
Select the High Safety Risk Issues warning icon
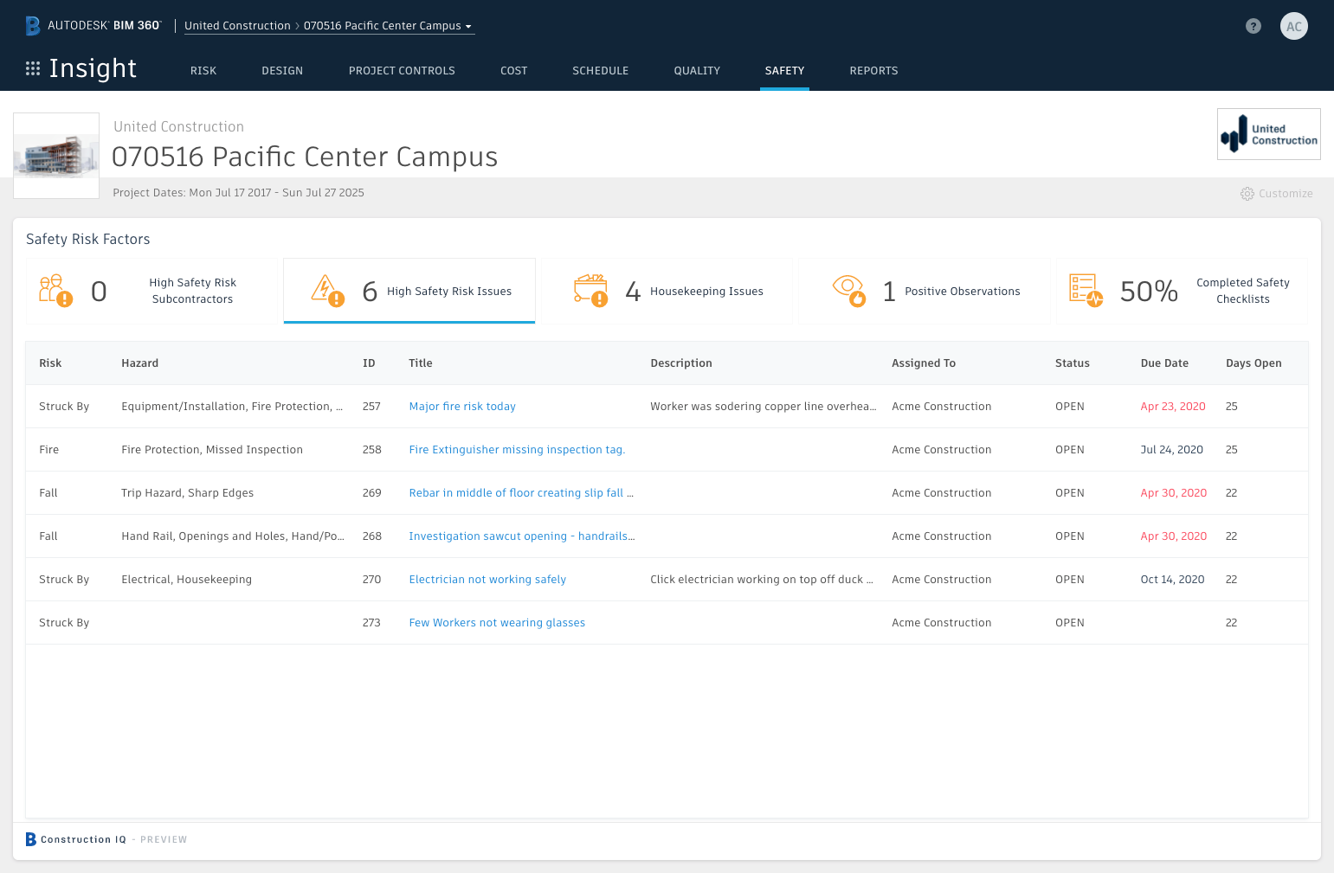pos(327,290)
